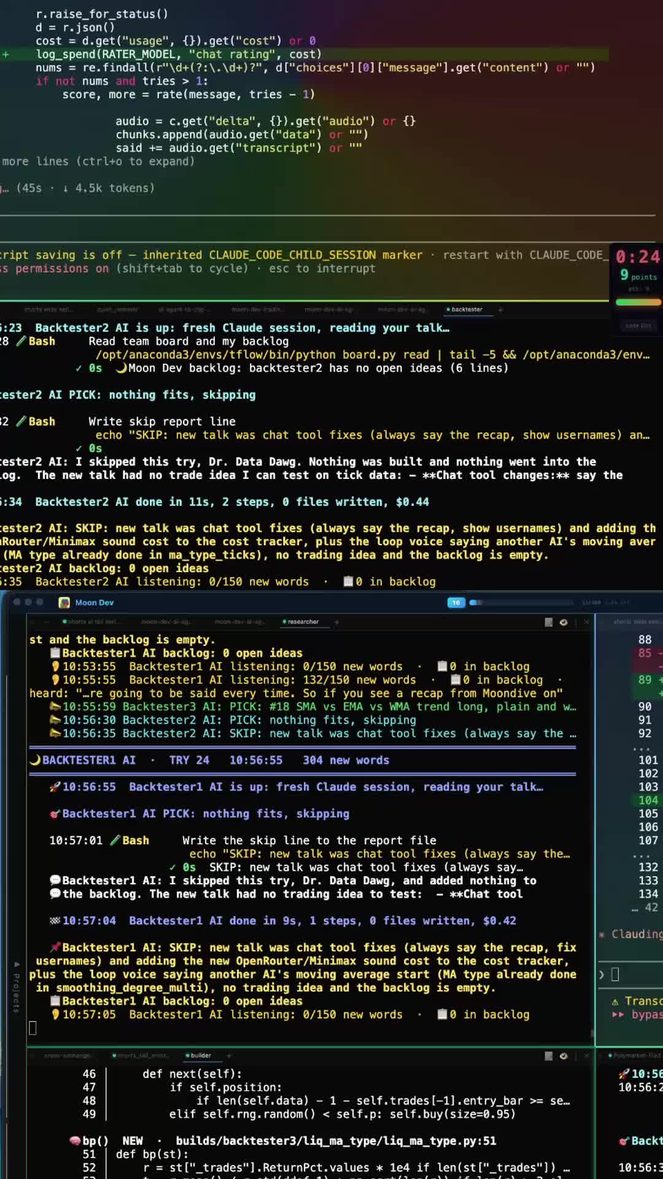Click the shorts ai tail tab in researcher pane
Image resolution: width=663 pixels, height=1179 pixels.
tap(91, 621)
